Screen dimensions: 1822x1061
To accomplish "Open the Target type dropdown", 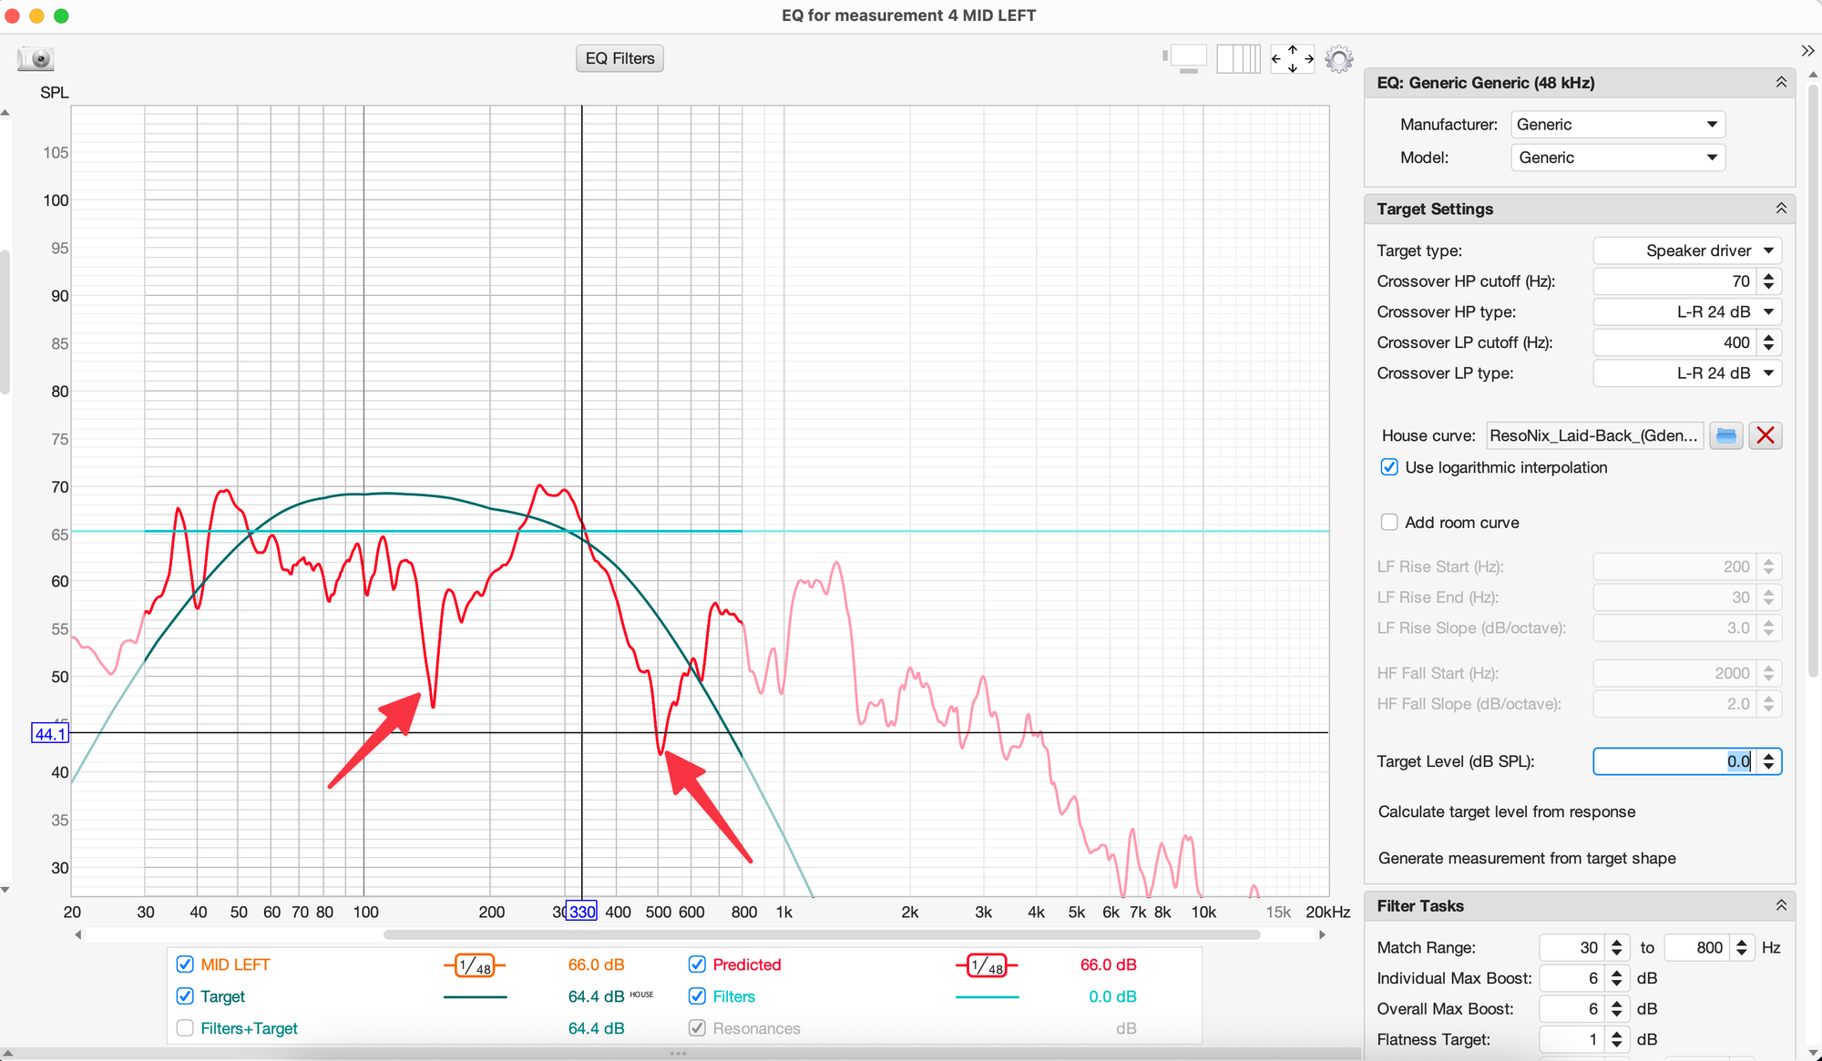I will click(x=1686, y=250).
